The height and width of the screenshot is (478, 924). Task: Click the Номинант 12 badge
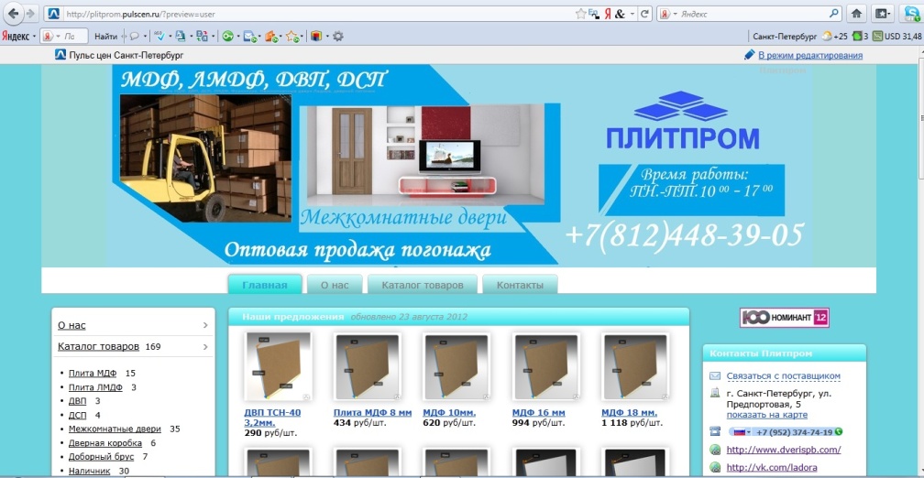click(x=785, y=317)
